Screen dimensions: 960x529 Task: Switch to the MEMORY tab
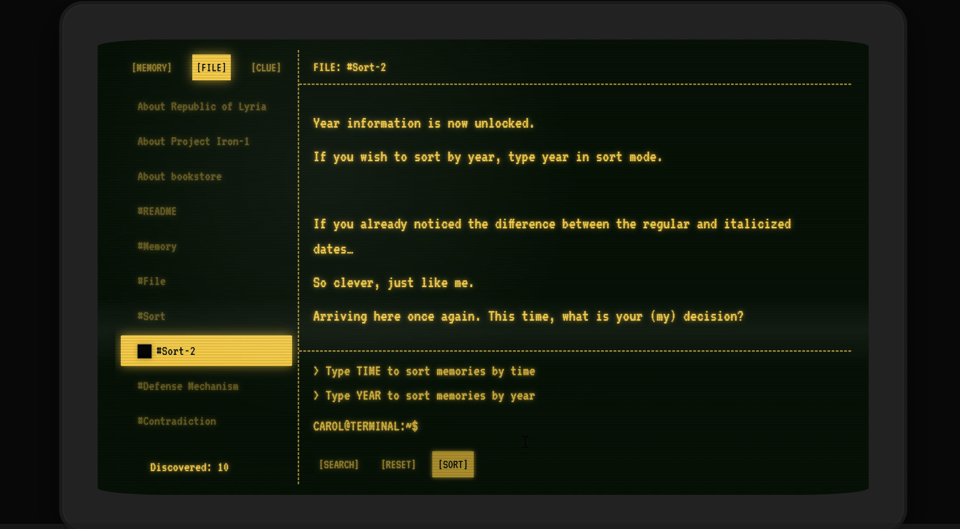[x=151, y=68]
